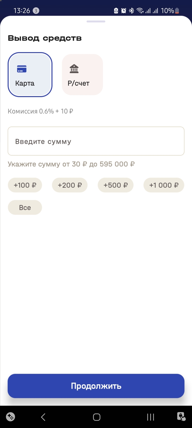Select the Карта withdrawal method
Viewport: 192px width, 428px height.
coord(30,75)
